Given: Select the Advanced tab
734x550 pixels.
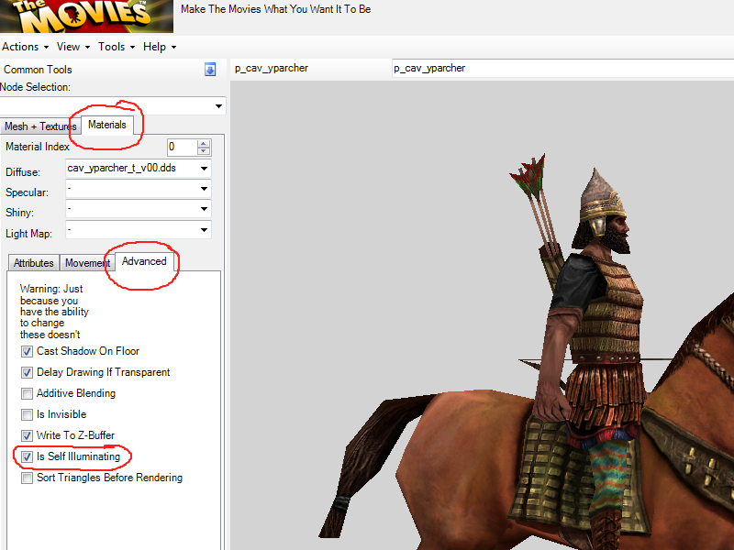Looking at the screenshot, I should (x=144, y=261).
